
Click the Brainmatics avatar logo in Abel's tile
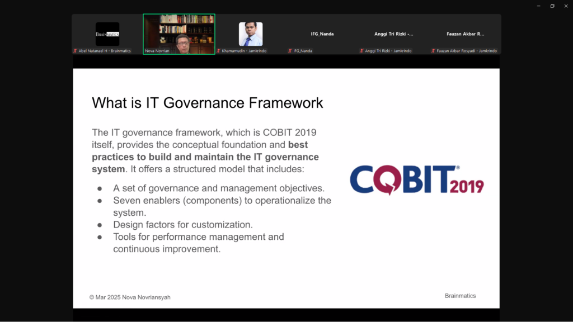pos(107,34)
